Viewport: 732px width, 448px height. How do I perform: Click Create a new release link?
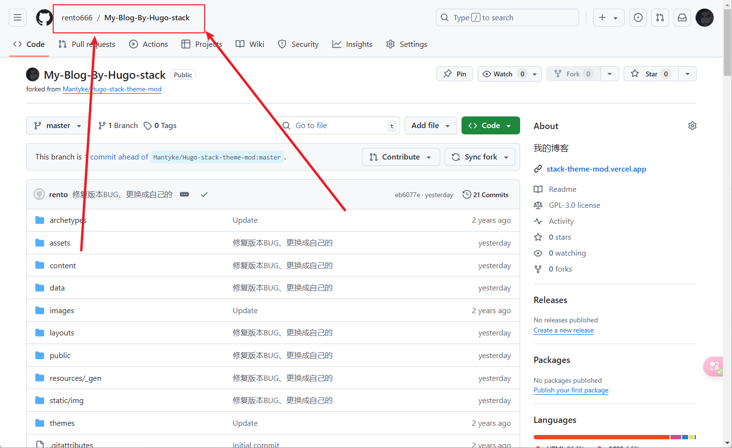pos(564,331)
